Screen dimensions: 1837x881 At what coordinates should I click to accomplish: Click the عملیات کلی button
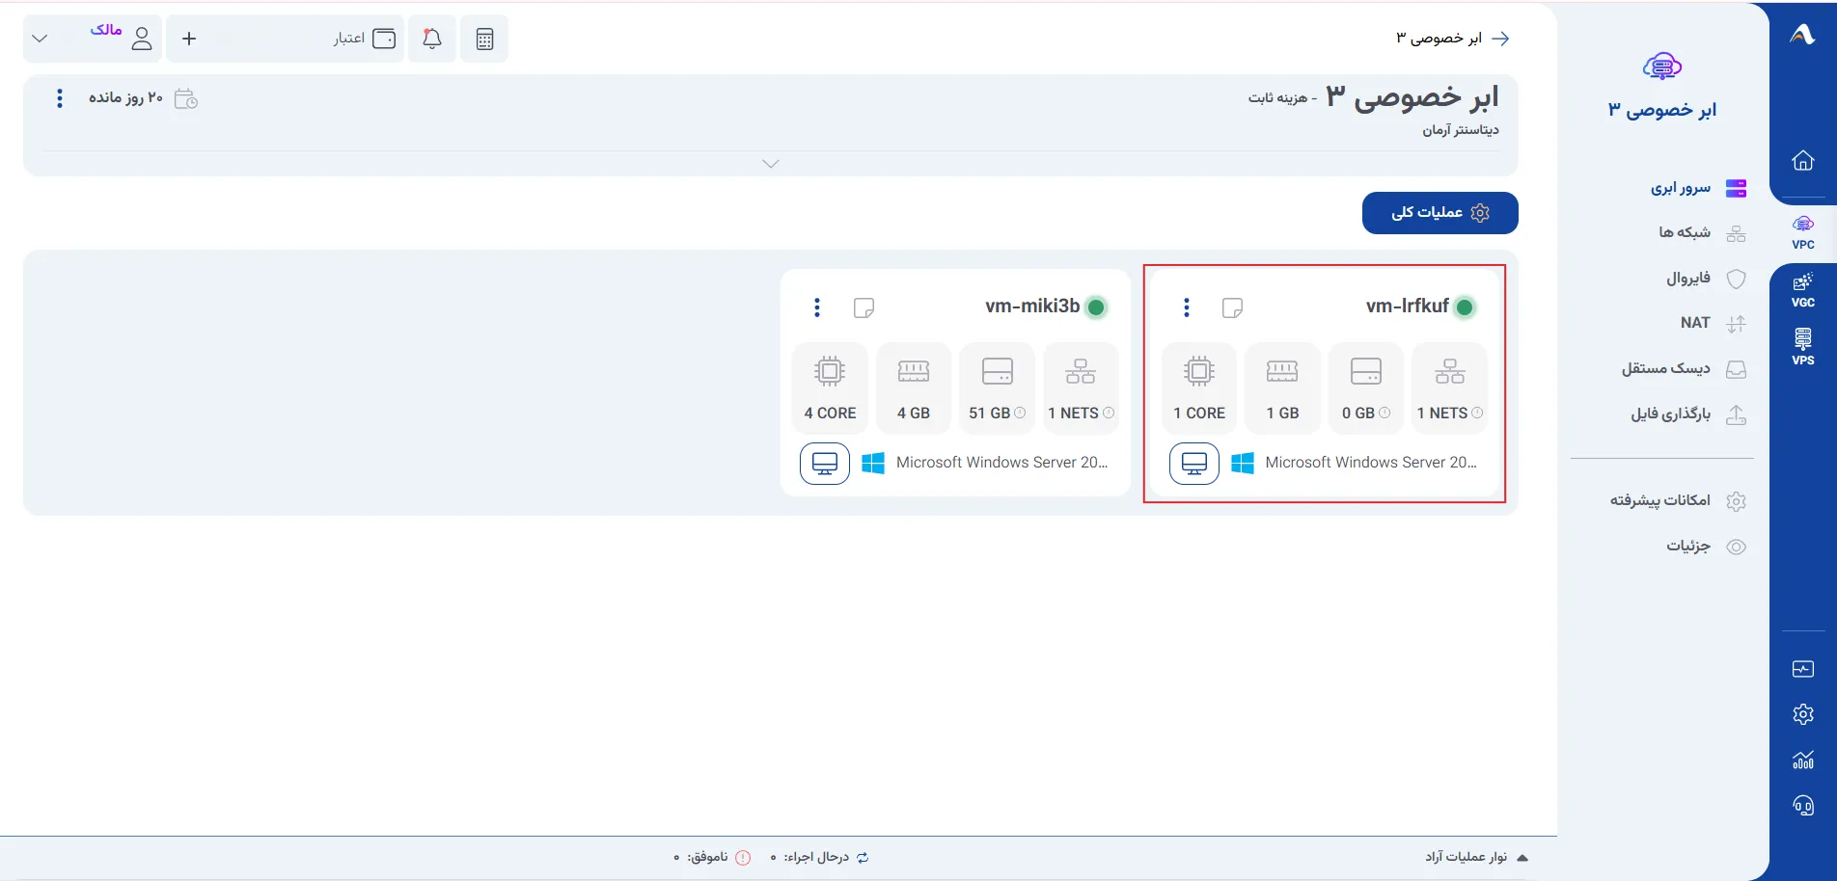(x=1439, y=213)
